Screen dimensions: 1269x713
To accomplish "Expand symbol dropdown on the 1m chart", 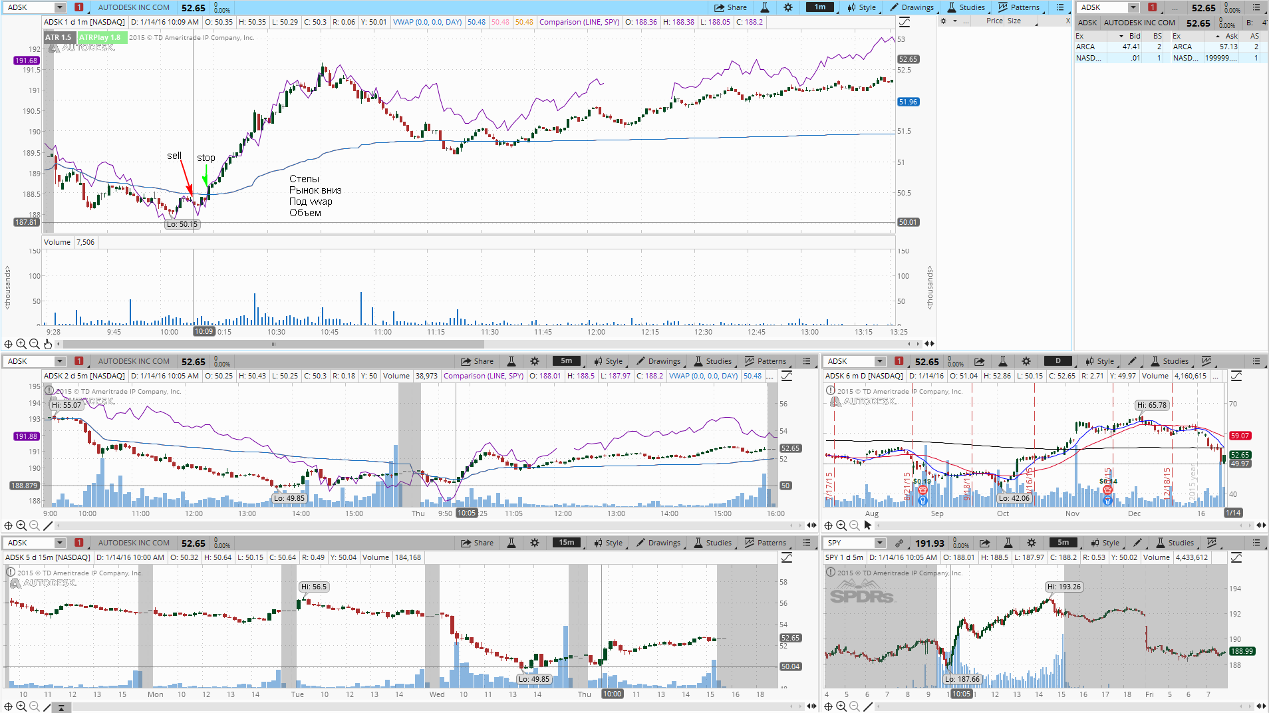I will point(60,7).
